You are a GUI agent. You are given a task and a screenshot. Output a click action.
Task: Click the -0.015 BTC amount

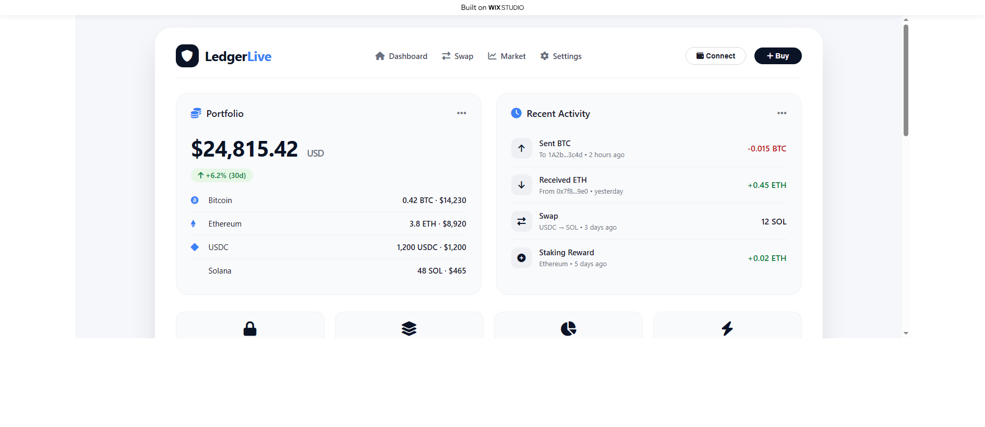[767, 149]
